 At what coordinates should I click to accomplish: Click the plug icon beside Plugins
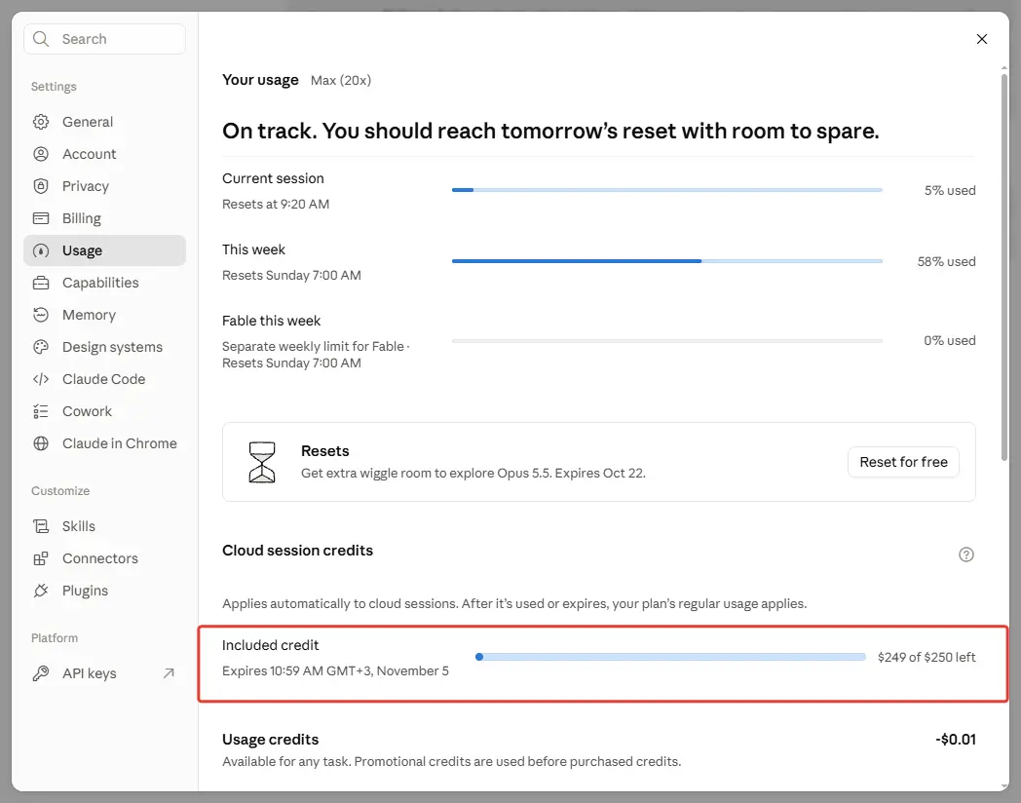click(x=41, y=591)
